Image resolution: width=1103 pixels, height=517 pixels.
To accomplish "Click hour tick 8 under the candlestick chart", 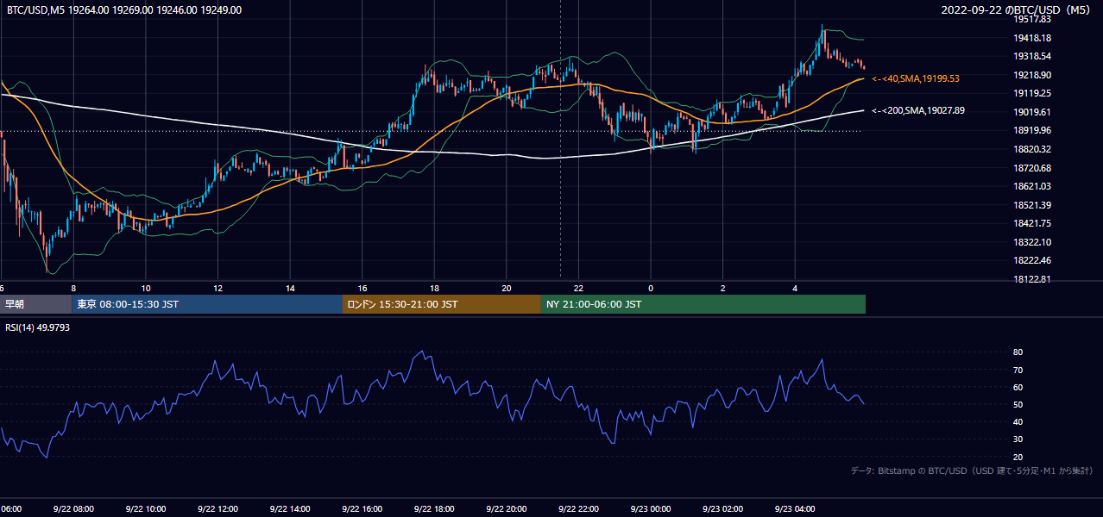I will click(73, 289).
